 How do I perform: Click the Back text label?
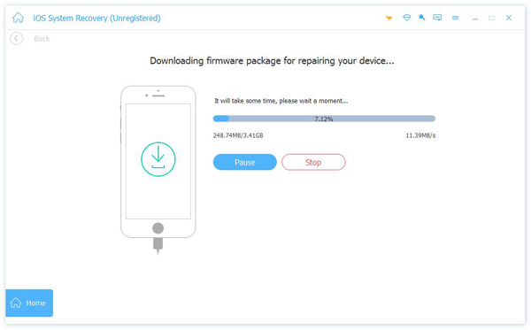click(42, 39)
